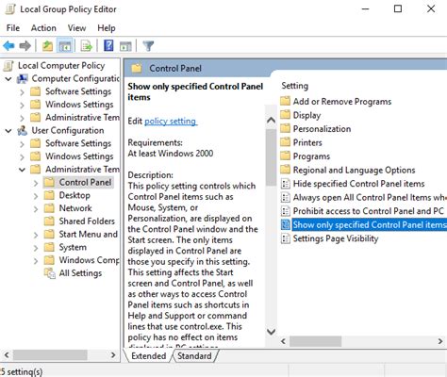
Task: Select Personalization folder label in list
Action: coord(322,128)
